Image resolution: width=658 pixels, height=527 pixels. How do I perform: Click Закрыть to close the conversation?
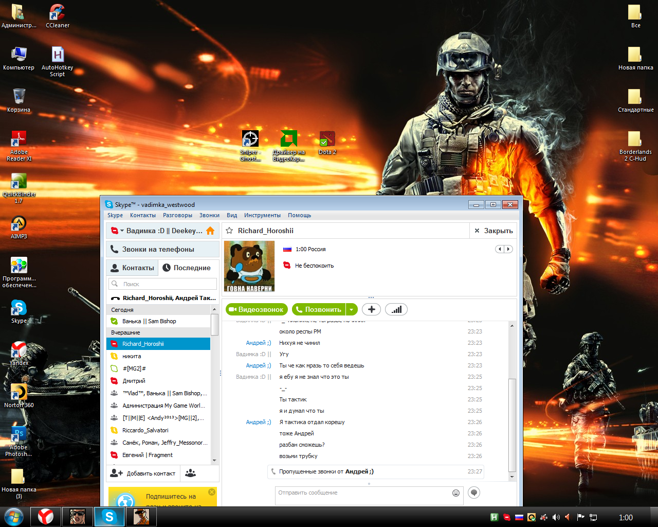pyautogui.click(x=493, y=231)
